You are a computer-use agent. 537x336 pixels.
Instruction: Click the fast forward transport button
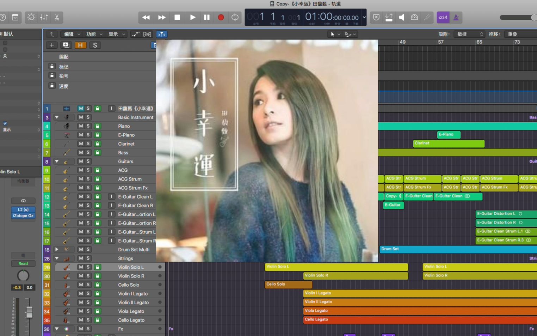pos(162,17)
